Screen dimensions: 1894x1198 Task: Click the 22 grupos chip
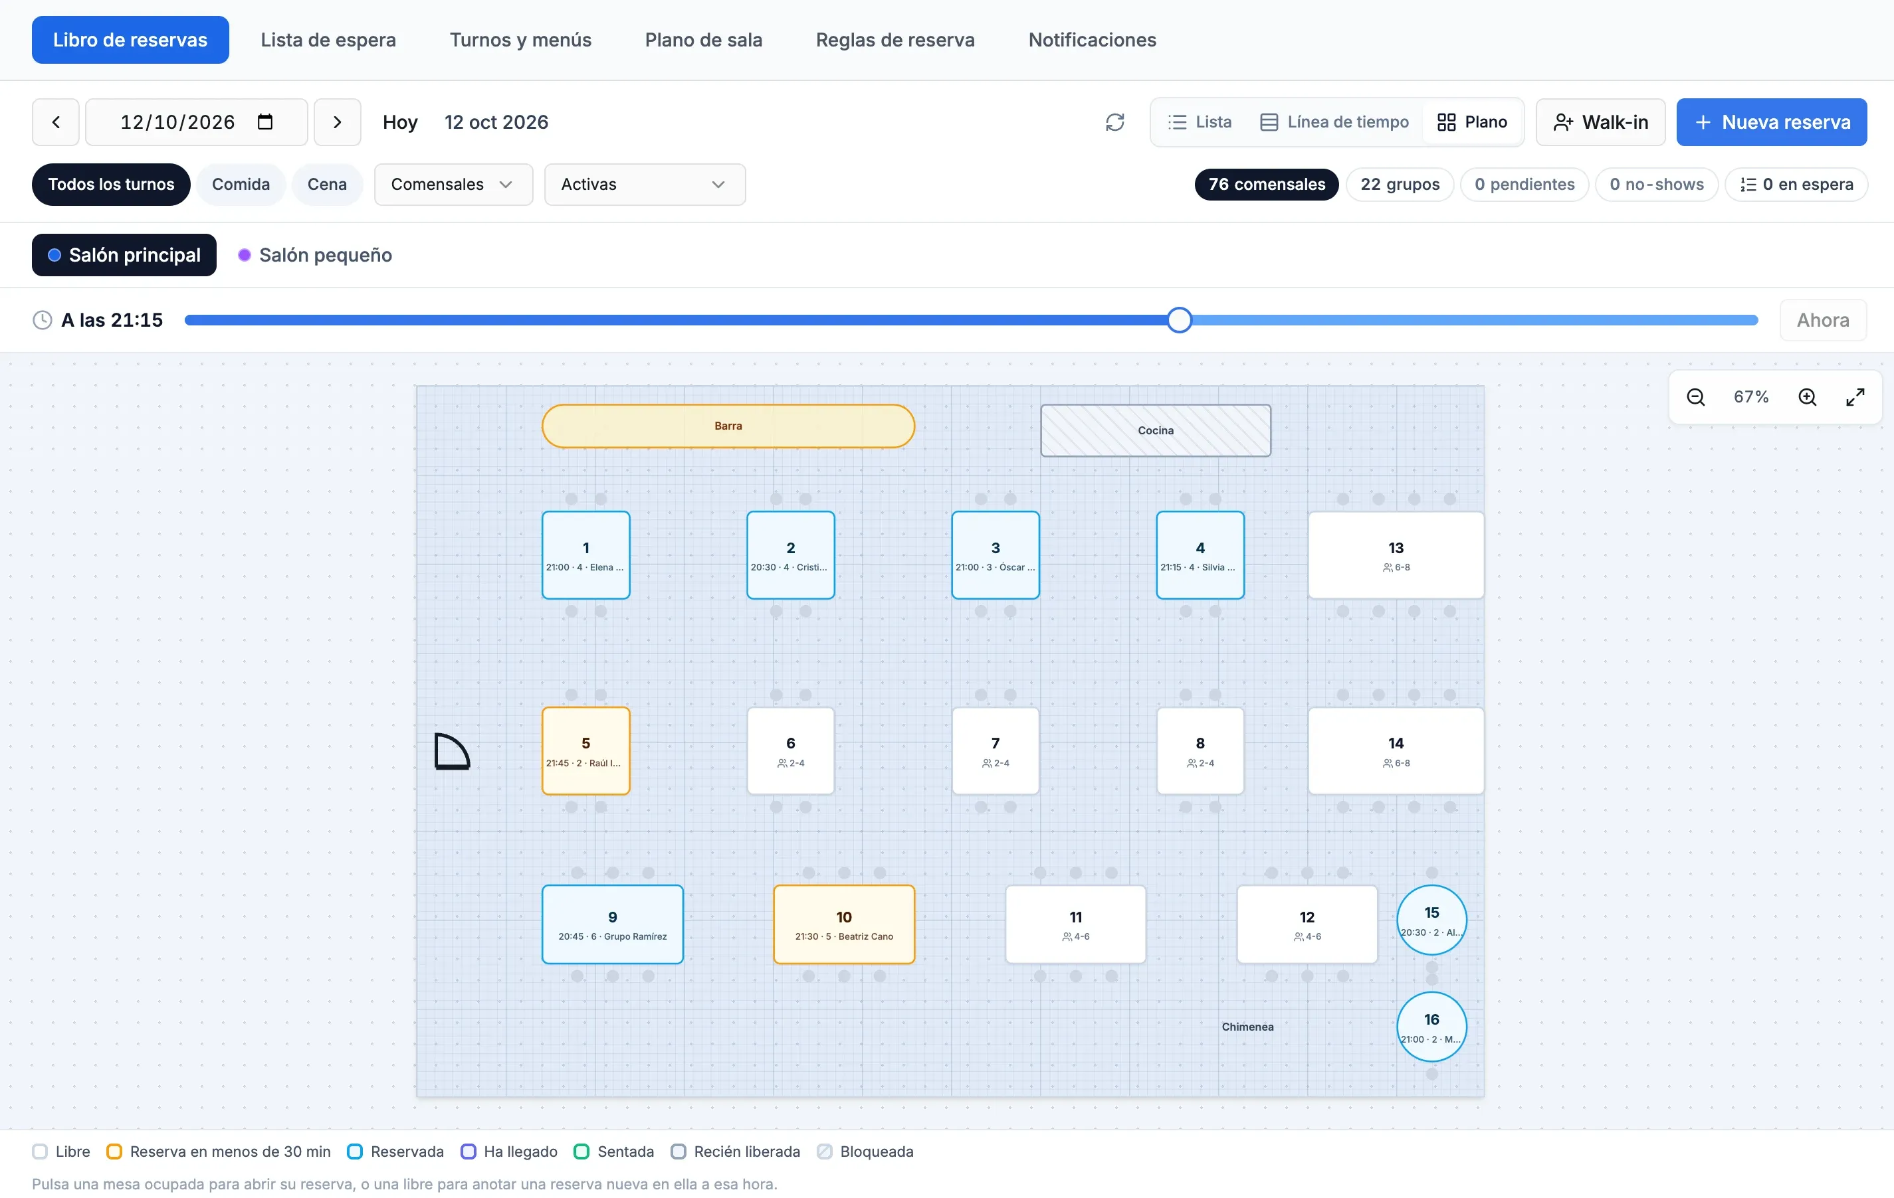[1400, 184]
